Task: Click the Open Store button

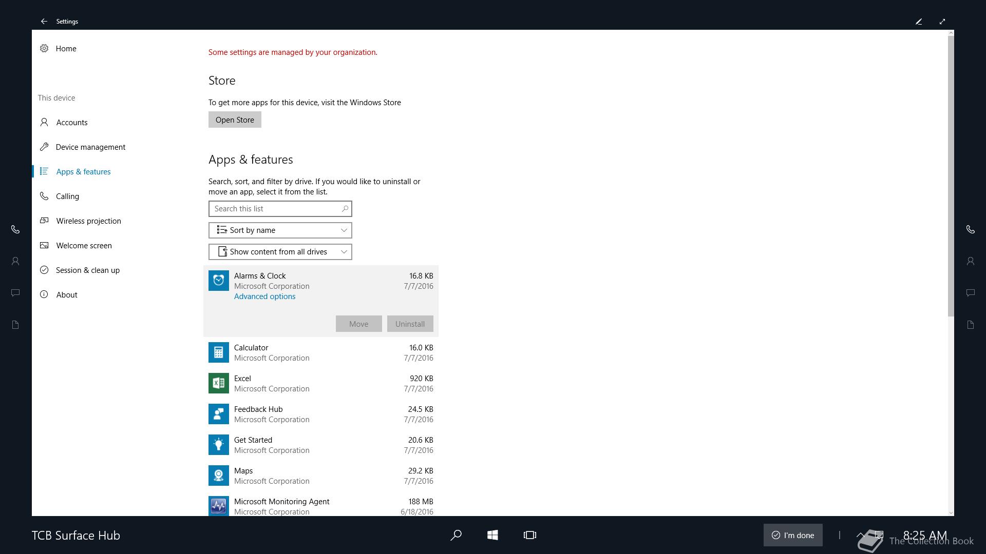Action: point(235,120)
